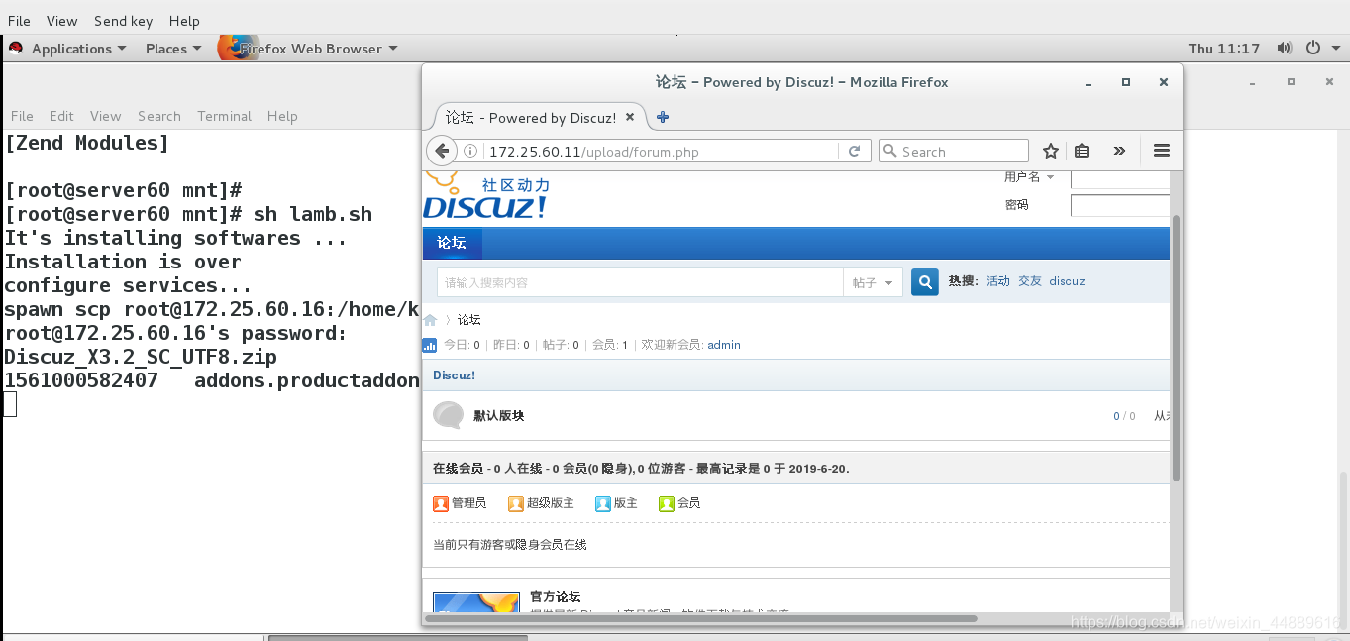Image resolution: width=1350 pixels, height=641 pixels.
Task: Click the 会员 green user icon
Action: 667,503
